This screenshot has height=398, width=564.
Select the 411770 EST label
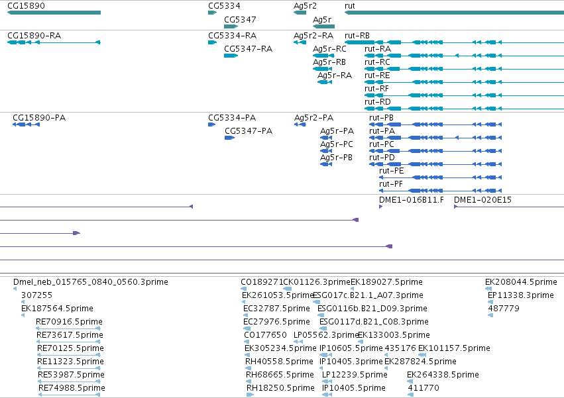point(423,388)
